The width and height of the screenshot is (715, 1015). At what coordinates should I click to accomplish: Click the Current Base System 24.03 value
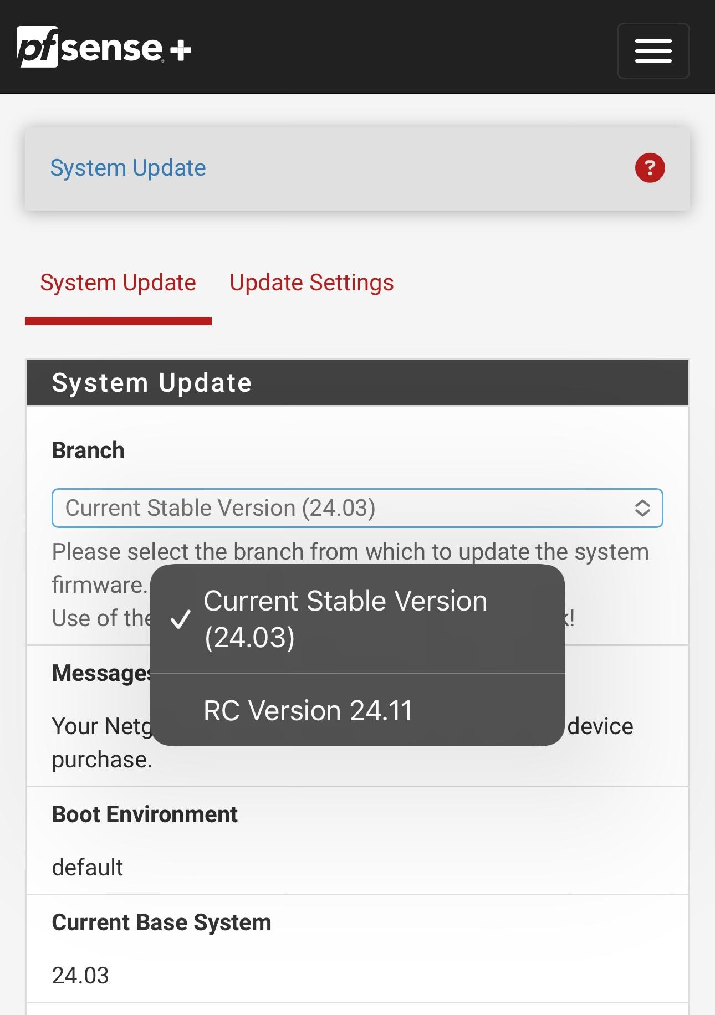pos(80,975)
